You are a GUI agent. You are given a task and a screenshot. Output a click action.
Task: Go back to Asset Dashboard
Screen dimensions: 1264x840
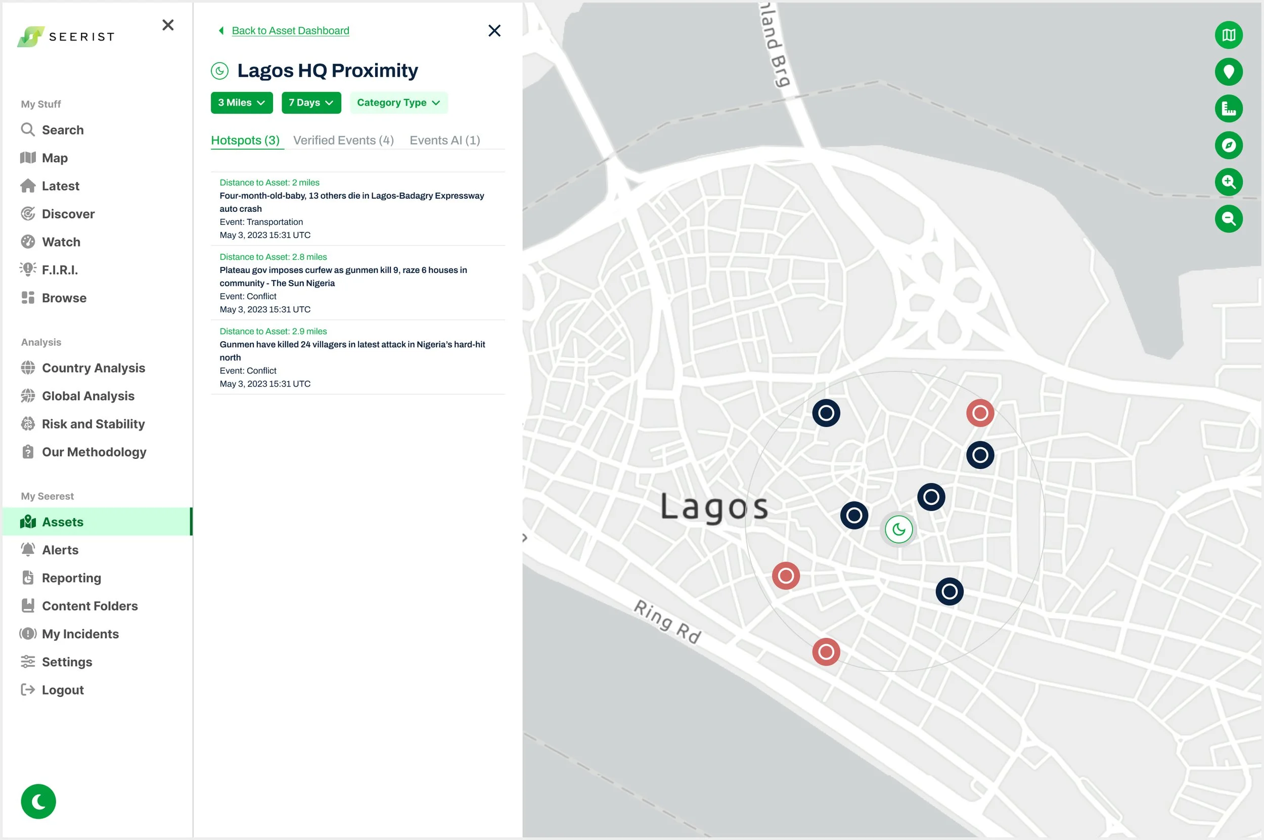(290, 30)
